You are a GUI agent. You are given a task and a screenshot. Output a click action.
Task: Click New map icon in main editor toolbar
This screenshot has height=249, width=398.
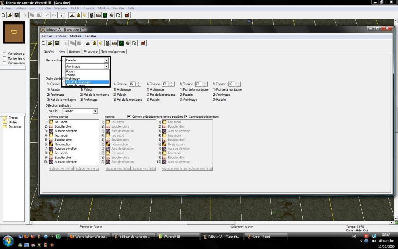[x=3, y=15]
